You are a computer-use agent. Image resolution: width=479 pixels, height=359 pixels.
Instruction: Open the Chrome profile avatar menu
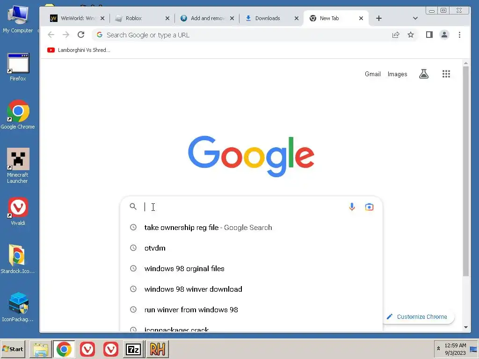click(444, 35)
